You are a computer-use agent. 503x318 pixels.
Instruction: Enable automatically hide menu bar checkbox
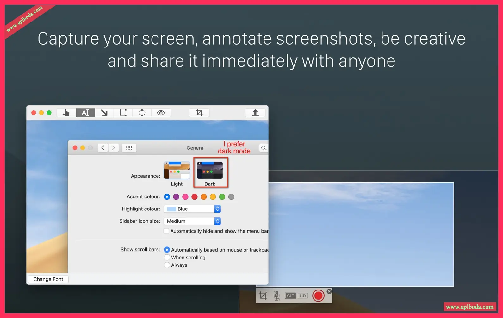click(166, 231)
